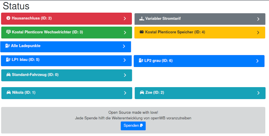Expand Variabler Stromtarif using its chevron arrow
This screenshot has width=269, height=136.
point(258,19)
